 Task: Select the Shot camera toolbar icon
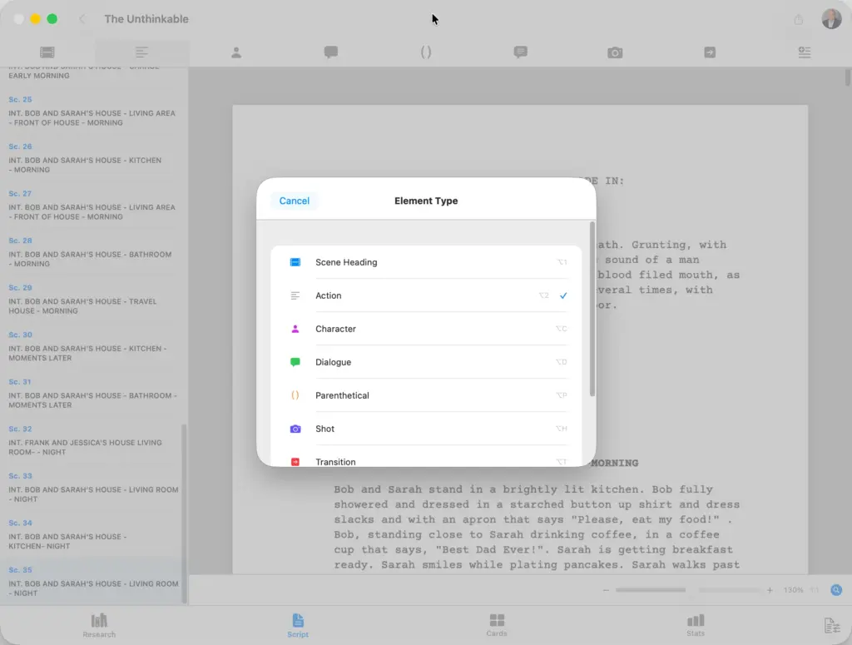[615, 52]
